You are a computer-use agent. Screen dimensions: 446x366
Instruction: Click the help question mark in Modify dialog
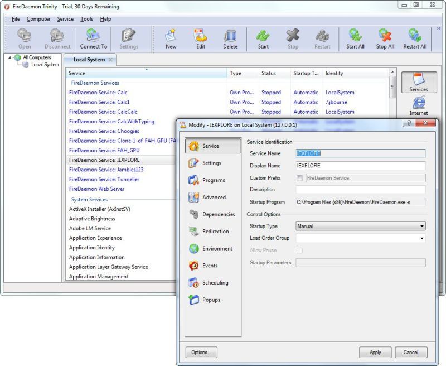(409, 123)
